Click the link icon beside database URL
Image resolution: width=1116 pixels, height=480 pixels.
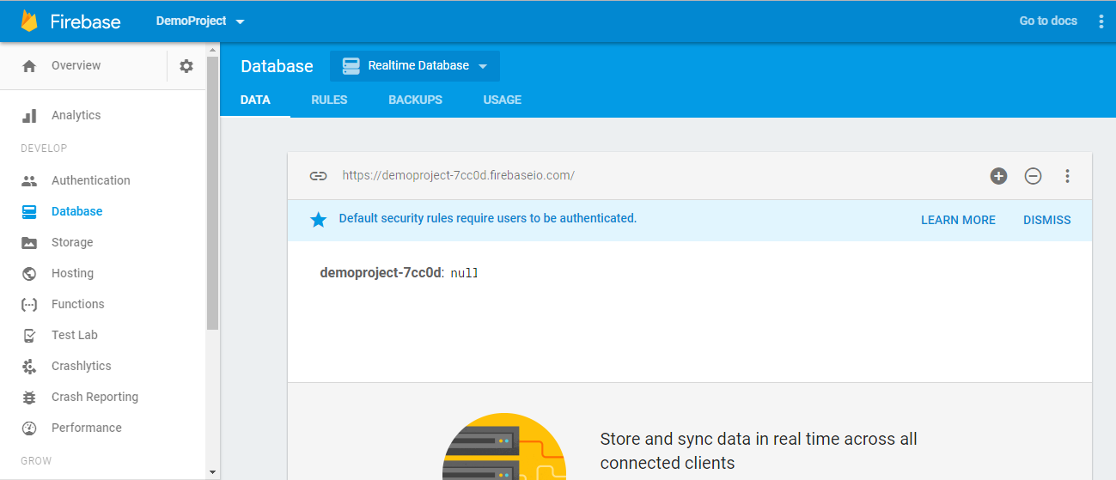(x=318, y=176)
